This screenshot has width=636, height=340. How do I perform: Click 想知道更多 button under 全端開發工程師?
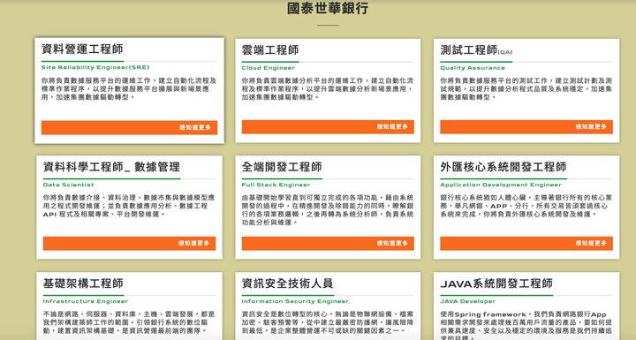(x=328, y=244)
